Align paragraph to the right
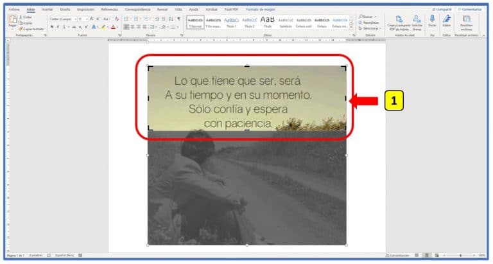 pyautogui.click(x=139, y=28)
